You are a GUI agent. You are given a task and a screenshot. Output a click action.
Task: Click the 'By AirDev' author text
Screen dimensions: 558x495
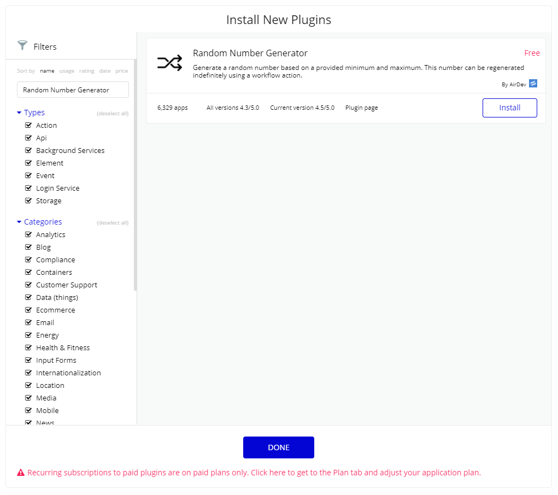coord(514,84)
